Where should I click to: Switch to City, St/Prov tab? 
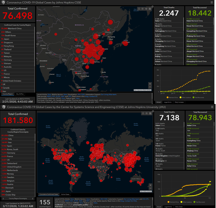tap(20, 94)
